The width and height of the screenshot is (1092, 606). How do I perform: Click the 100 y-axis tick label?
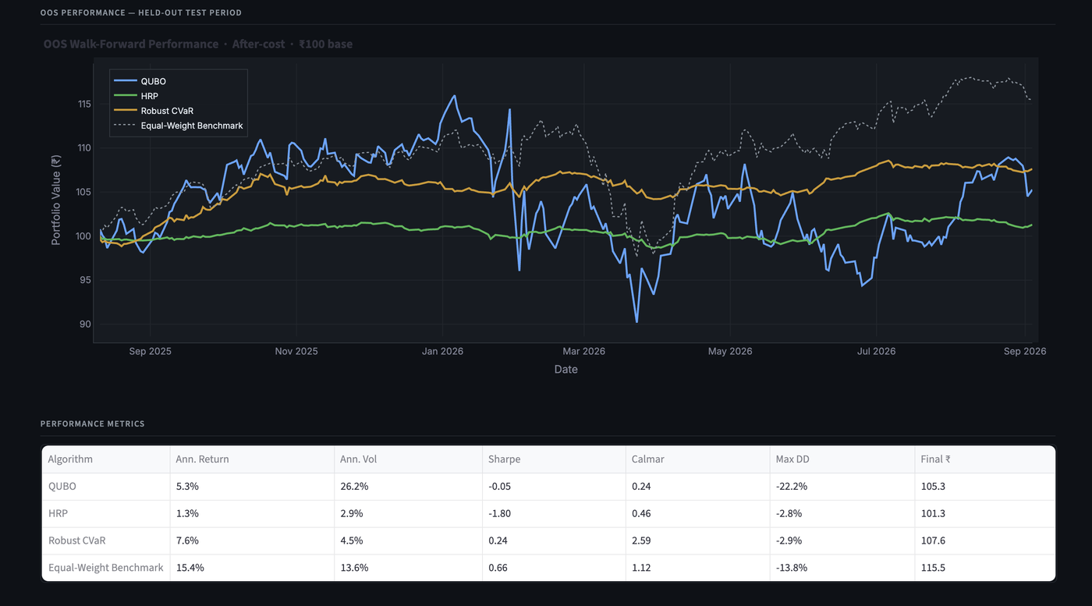tap(84, 236)
